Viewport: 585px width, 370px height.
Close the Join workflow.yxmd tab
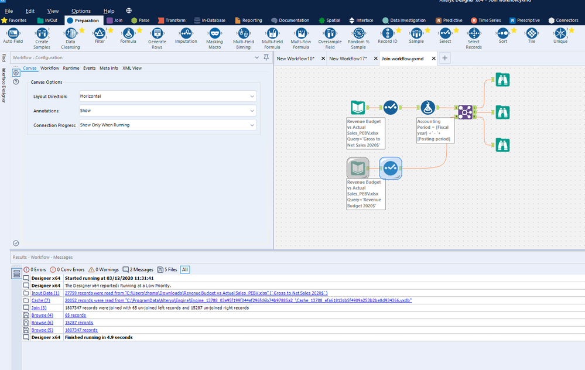[433, 59]
